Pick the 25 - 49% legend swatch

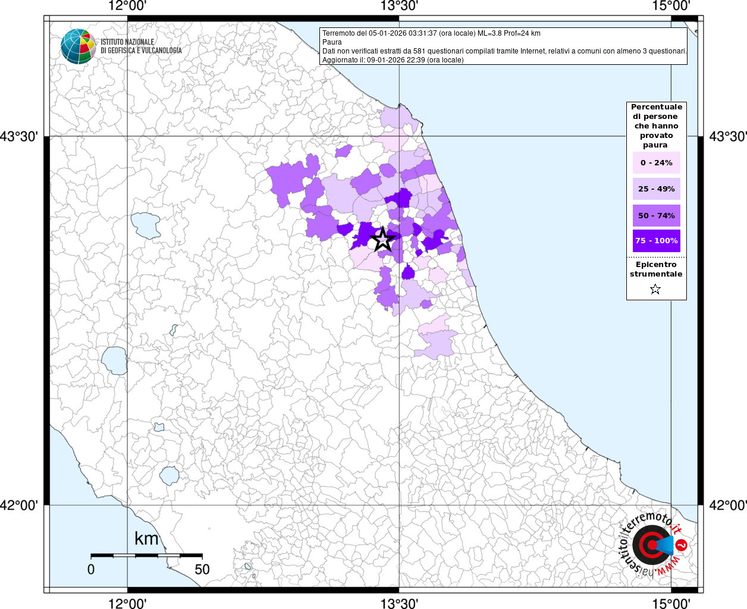click(x=656, y=189)
